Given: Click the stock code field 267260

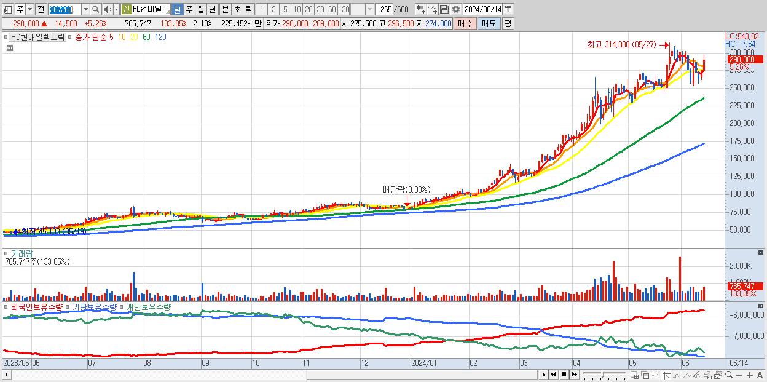Looking at the screenshot, I should (65, 9).
